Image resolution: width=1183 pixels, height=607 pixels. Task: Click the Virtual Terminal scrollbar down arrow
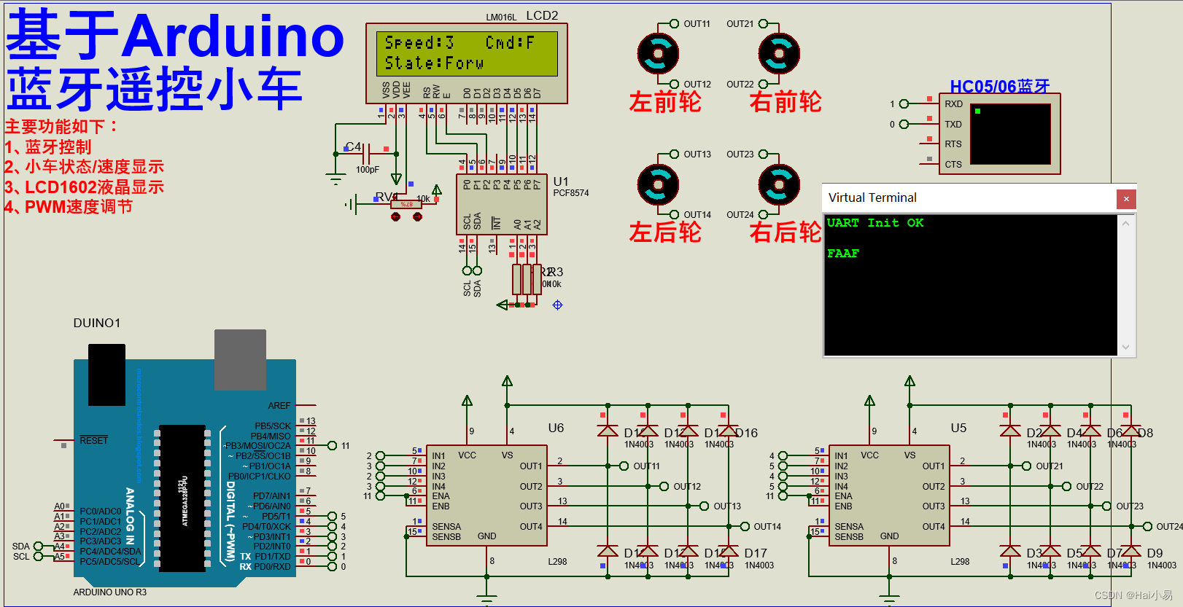1125,348
